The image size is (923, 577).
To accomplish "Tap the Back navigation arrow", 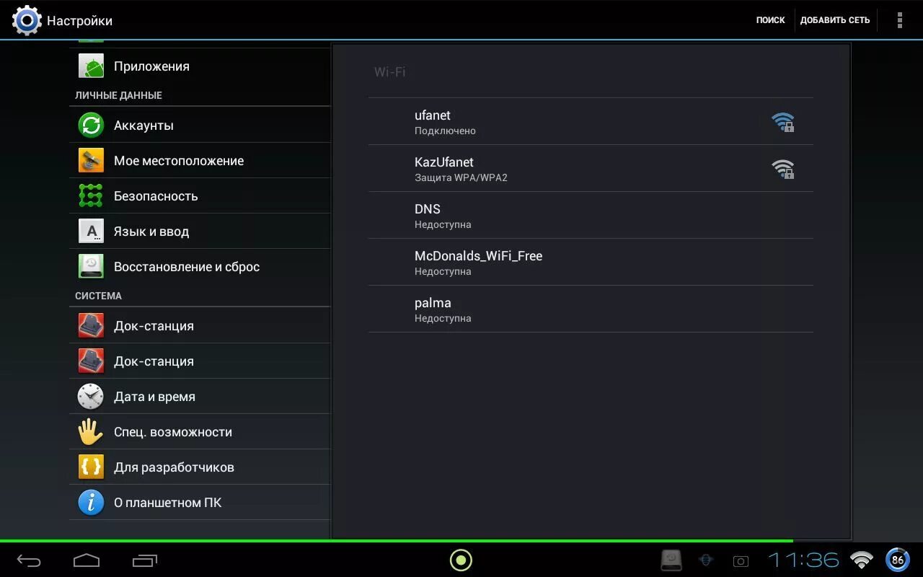I will (x=29, y=560).
